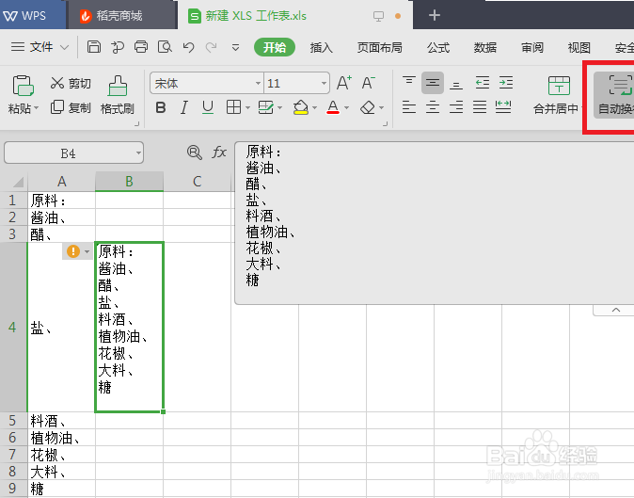This screenshot has height=498, width=634.
Task: Toggle Italic formatting
Action: (x=184, y=107)
